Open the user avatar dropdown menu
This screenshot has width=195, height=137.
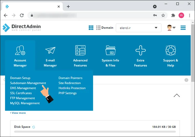tap(171, 28)
